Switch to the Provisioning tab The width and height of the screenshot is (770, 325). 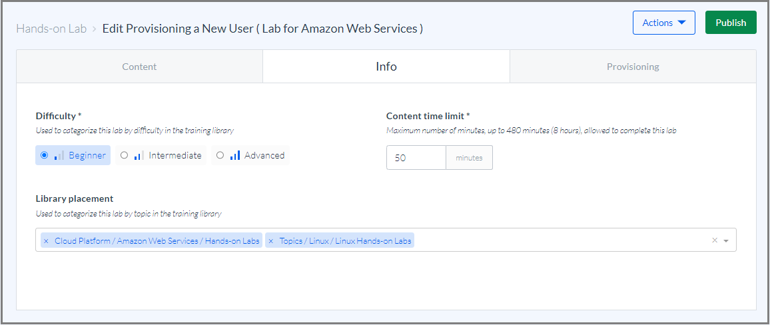(x=633, y=67)
